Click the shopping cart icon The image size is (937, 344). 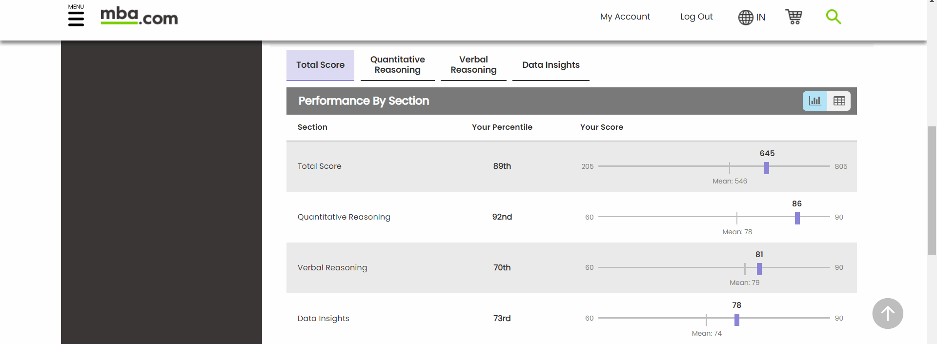pyautogui.click(x=794, y=17)
